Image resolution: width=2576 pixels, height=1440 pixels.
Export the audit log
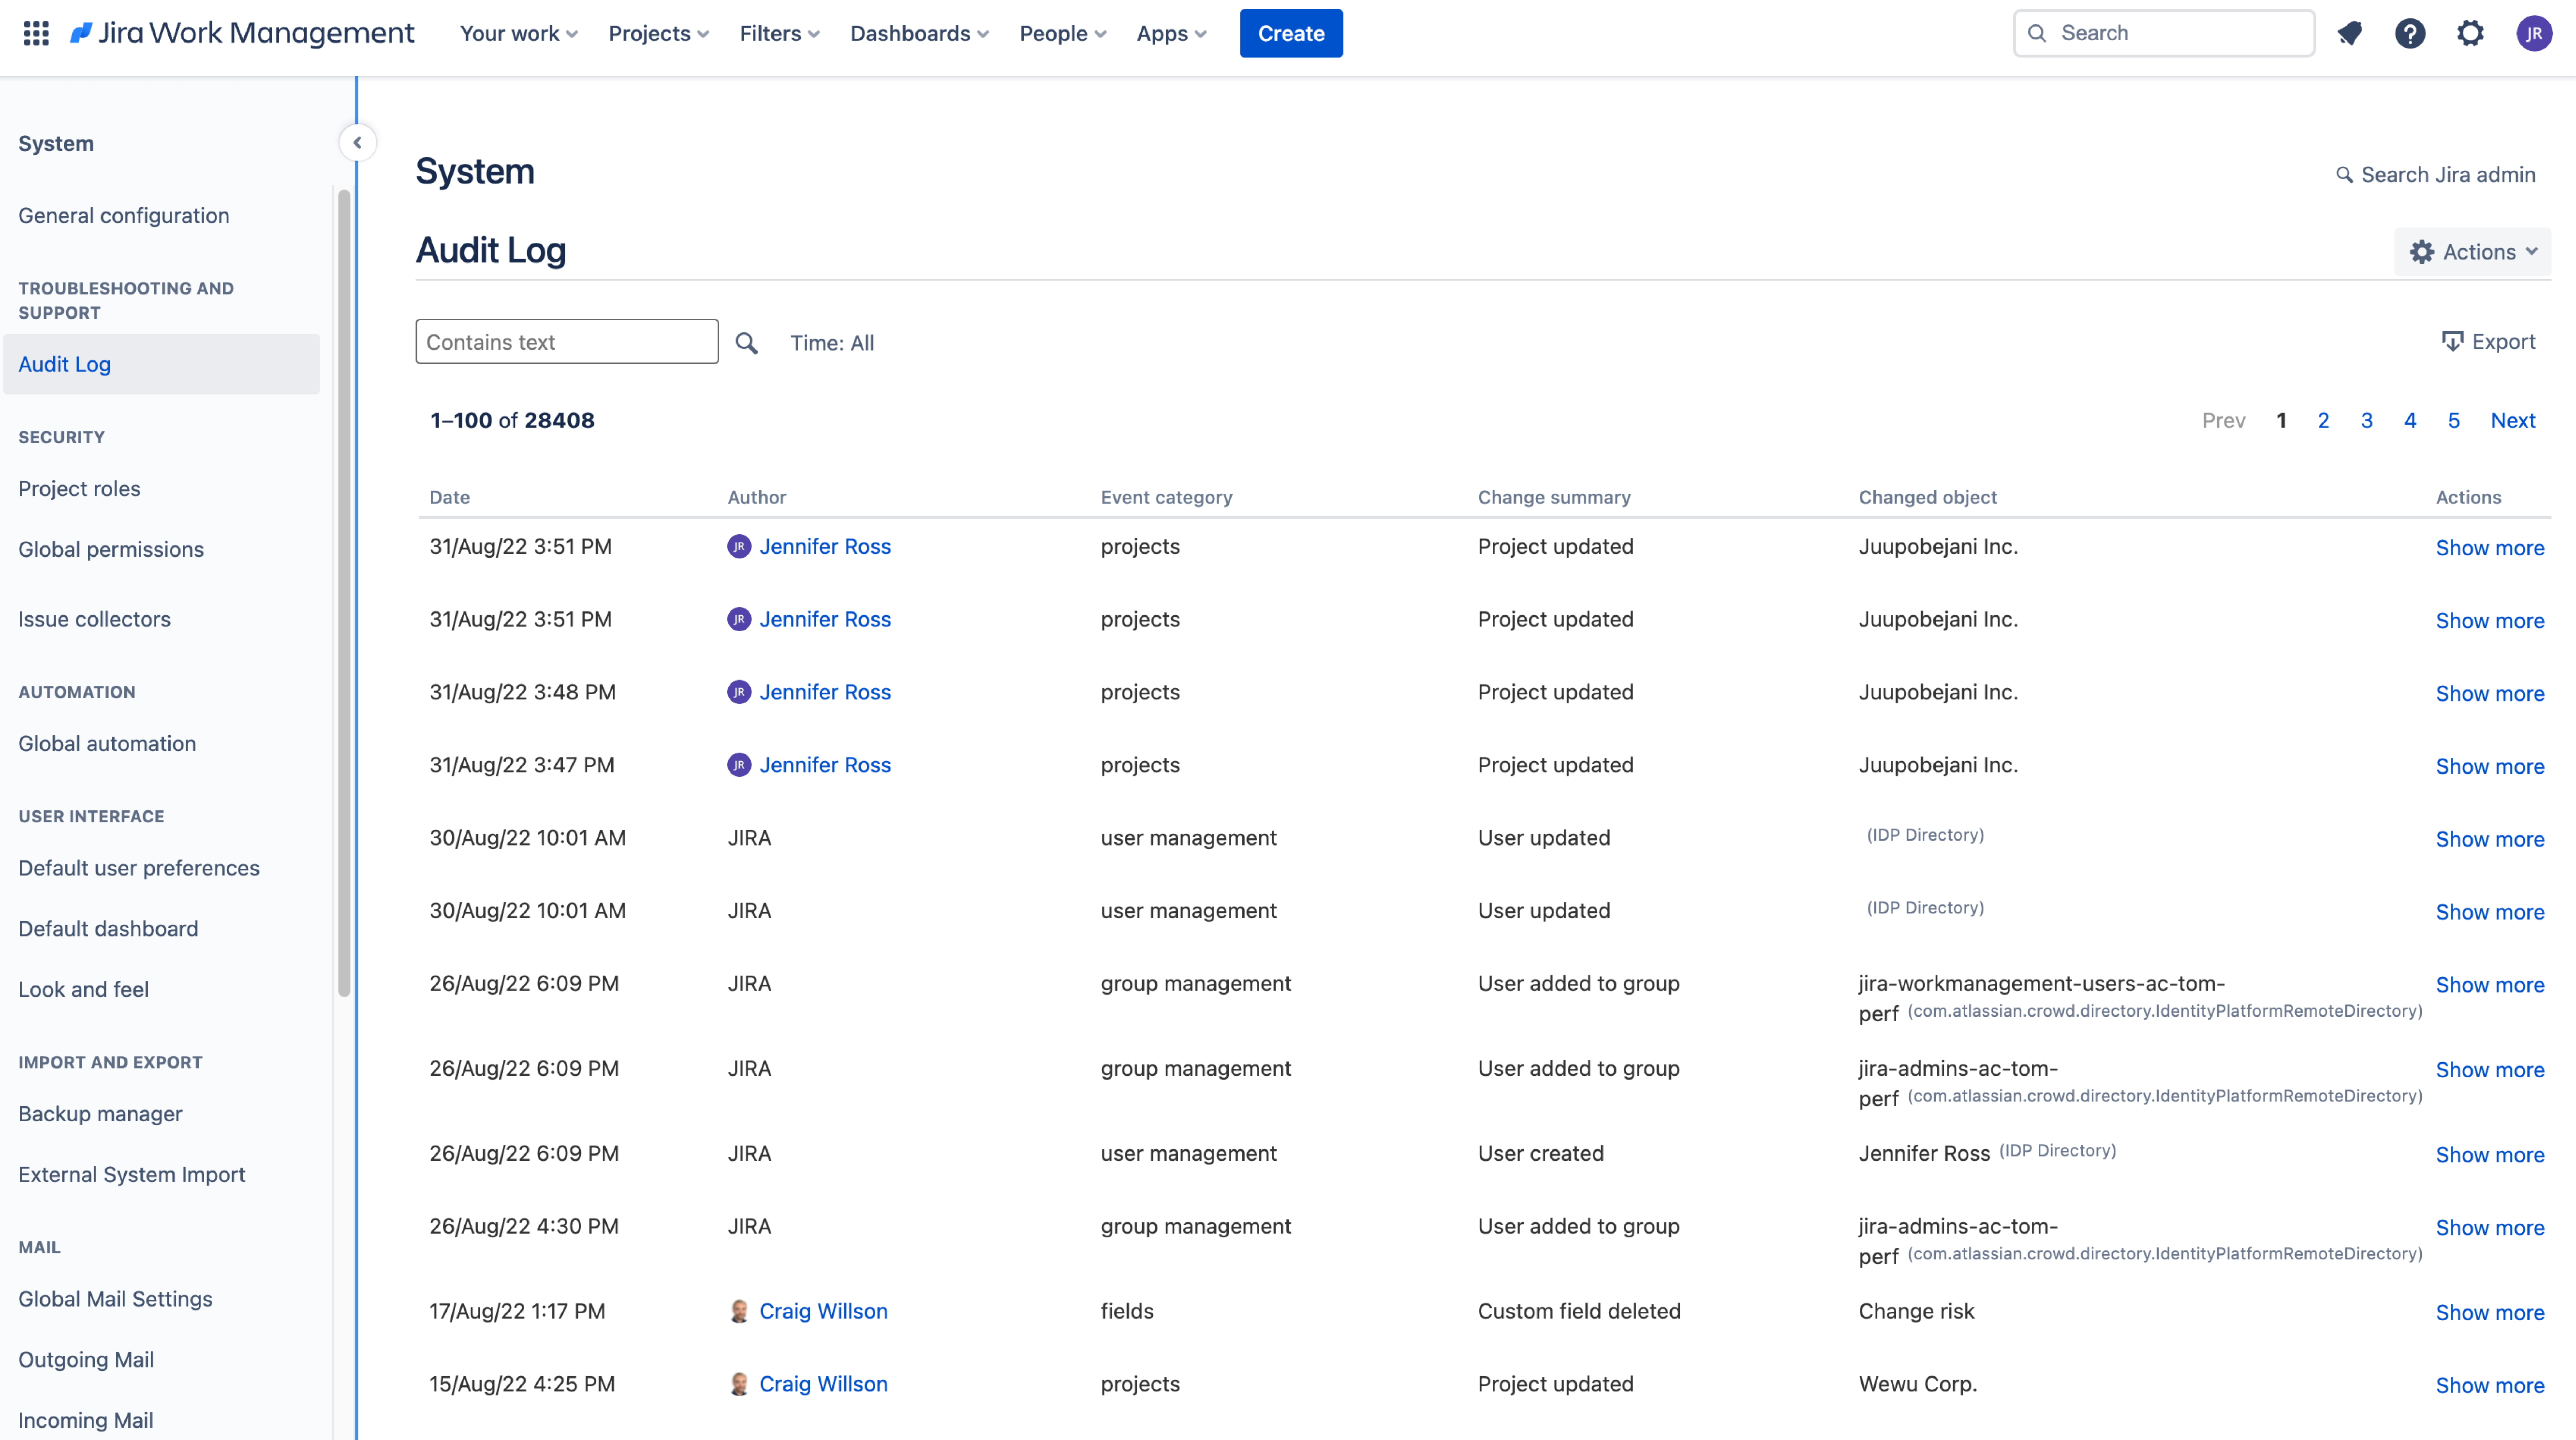tap(2489, 342)
